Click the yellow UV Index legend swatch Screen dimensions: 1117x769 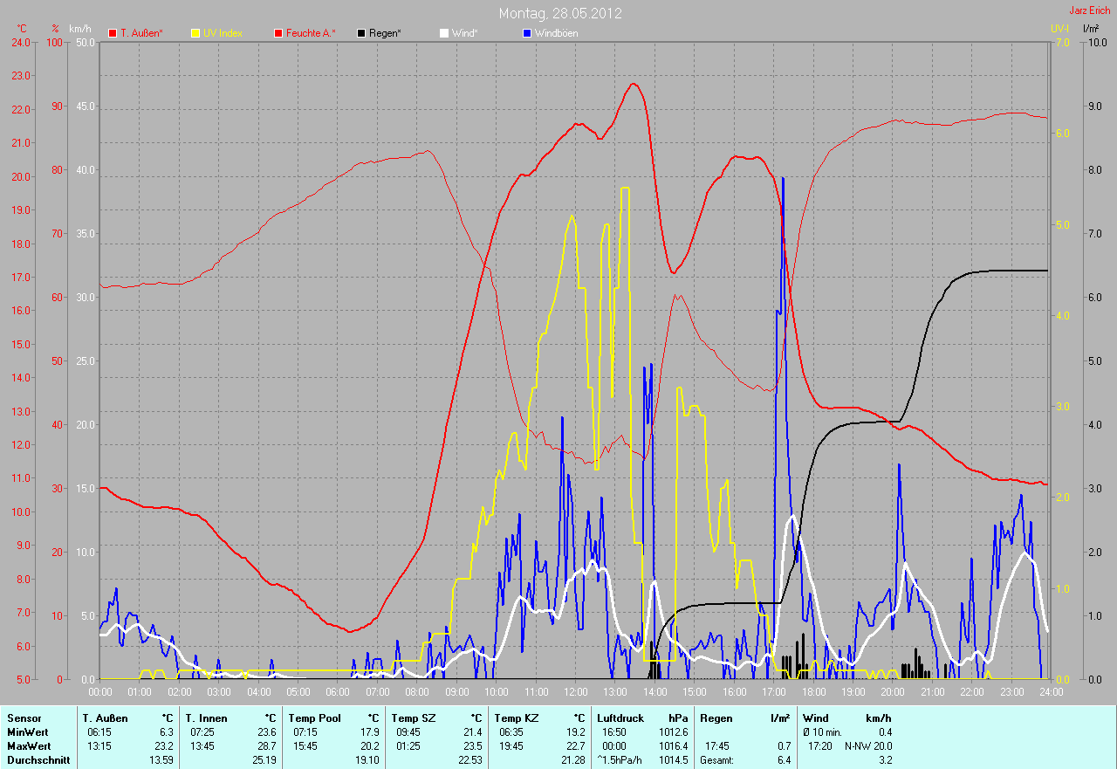tap(195, 33)
